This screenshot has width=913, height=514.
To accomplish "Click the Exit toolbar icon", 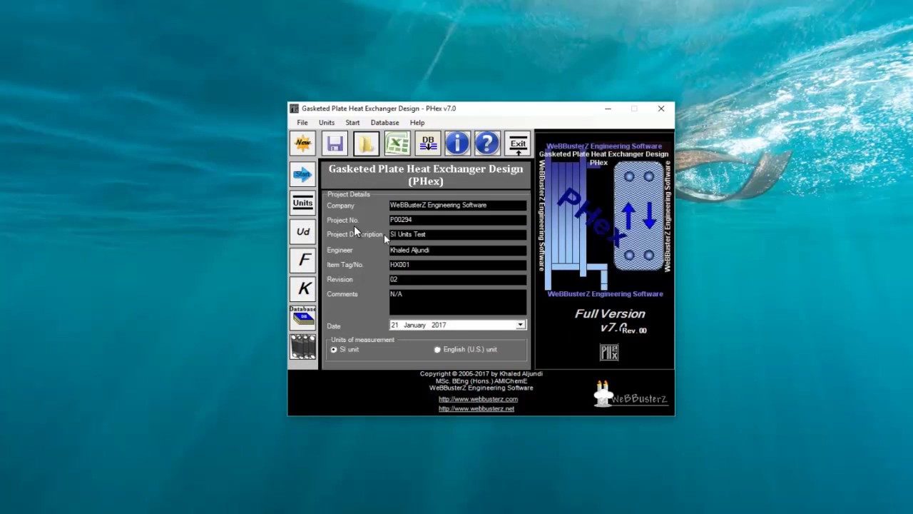I will [x=518, y=143].
